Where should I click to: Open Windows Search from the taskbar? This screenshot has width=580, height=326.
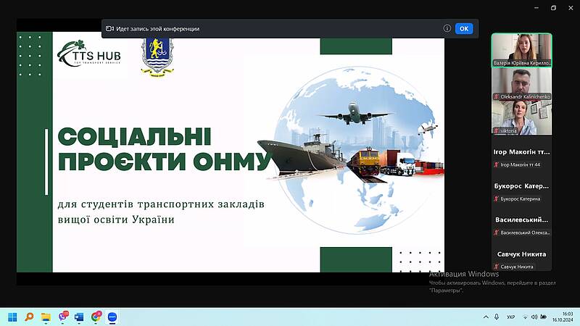click(x=29, y=317)
